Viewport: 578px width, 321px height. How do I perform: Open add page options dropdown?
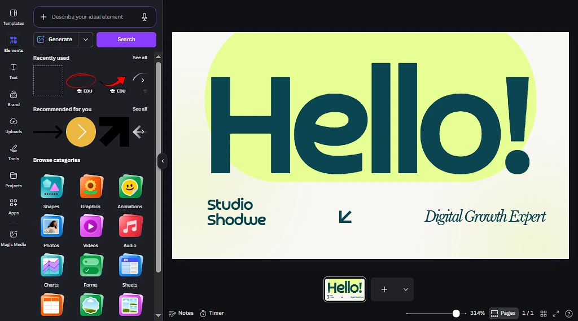(x=405, y=289)
